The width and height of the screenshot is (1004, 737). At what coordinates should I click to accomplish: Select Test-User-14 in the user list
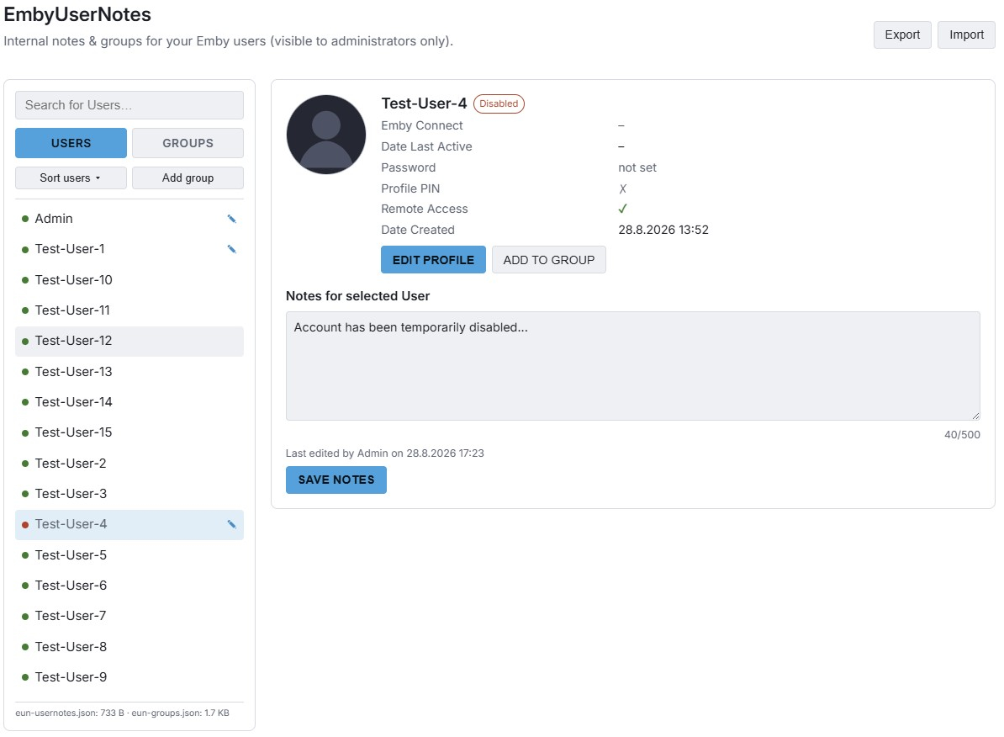coord(129,402)
